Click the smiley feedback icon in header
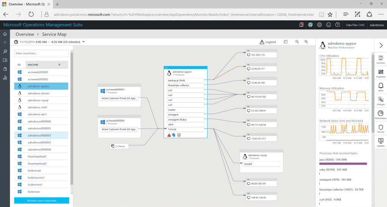 pos(328,25)
